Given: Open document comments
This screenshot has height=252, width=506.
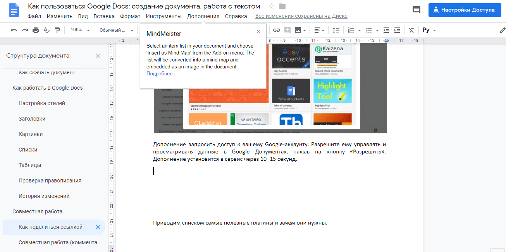Looking at the screenshot, I should click(416, 10).
